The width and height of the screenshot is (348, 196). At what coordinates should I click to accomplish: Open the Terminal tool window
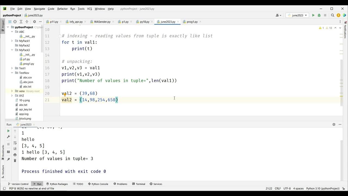(138, 184)
